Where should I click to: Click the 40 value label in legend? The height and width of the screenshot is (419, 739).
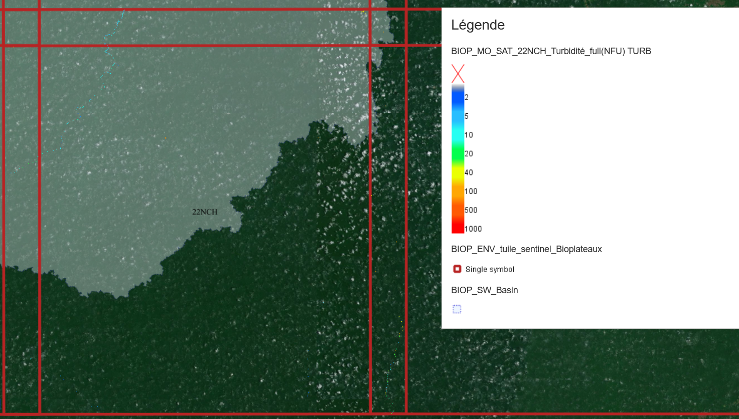[469, 172]
